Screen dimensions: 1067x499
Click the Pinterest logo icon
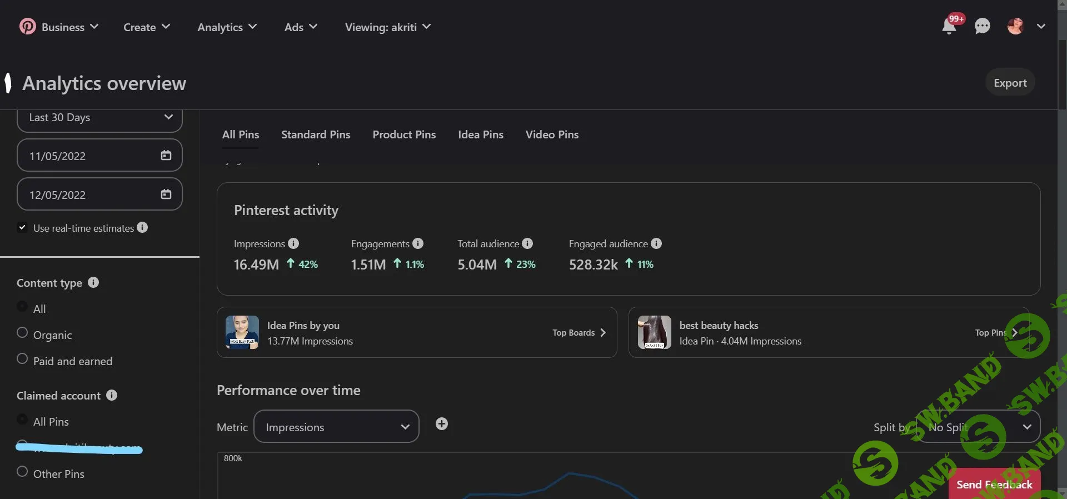pyautogui.click(x=27, y=27)
